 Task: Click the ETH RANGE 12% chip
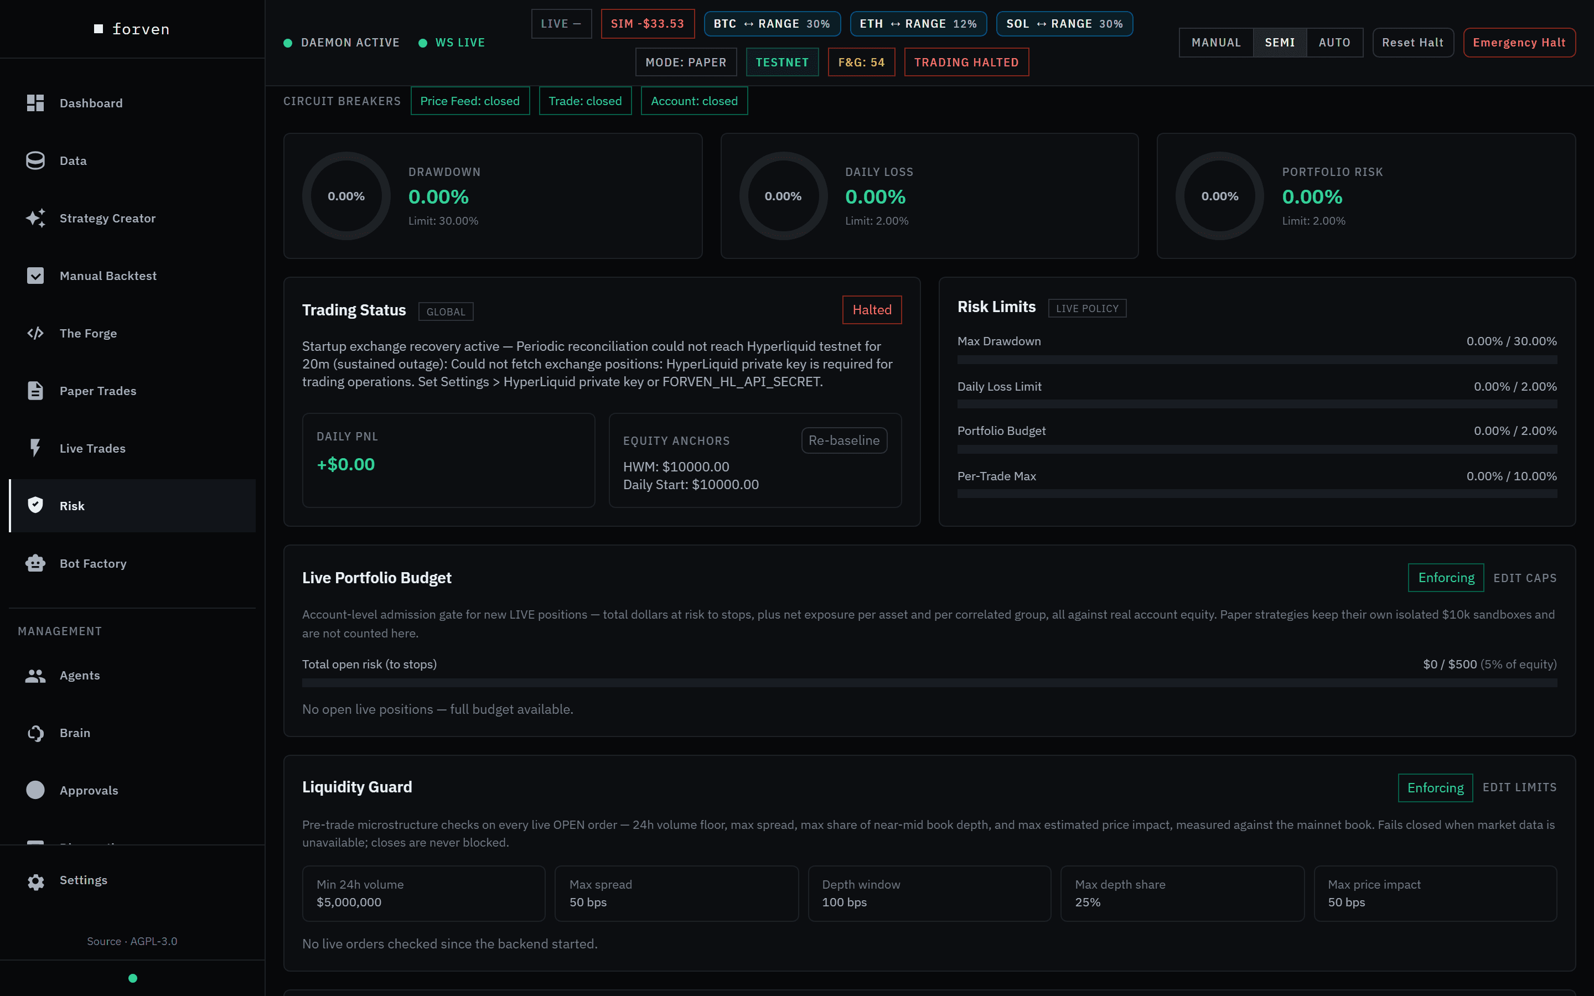(x=918, y=24)
